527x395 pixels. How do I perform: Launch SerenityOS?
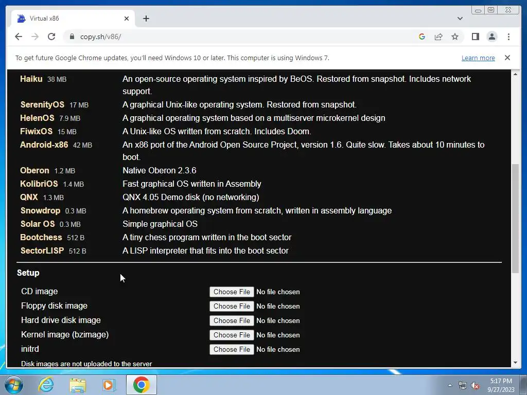[x=42, y=104]
